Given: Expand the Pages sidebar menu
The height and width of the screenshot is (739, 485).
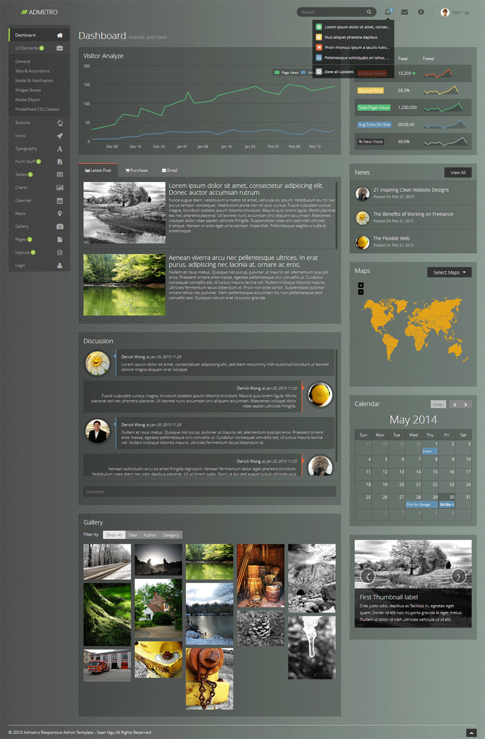Looking at the screenshot, I should click(39, 240).
